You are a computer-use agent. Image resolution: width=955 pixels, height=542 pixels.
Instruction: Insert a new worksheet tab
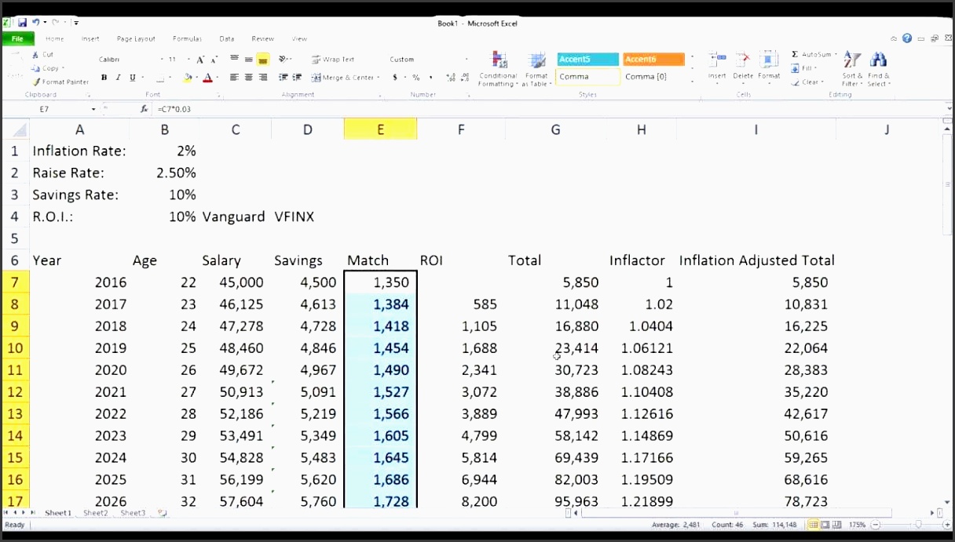pos(162,513)
